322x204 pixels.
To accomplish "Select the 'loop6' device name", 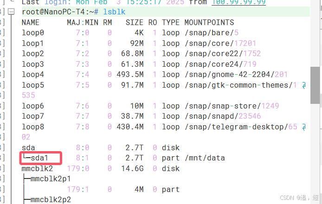I will pyautogui.click(x=33, y=106).
